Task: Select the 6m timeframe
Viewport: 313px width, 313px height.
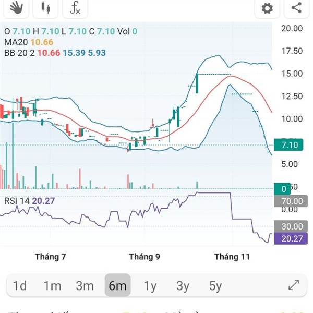Action: [x=117, y=285]
